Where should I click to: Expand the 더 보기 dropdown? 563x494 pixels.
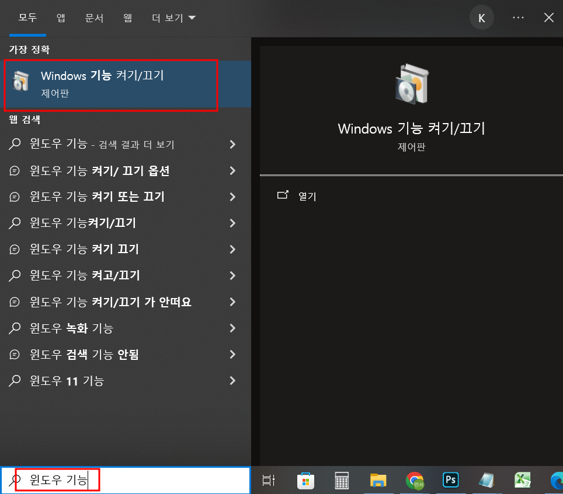[174, 17]
